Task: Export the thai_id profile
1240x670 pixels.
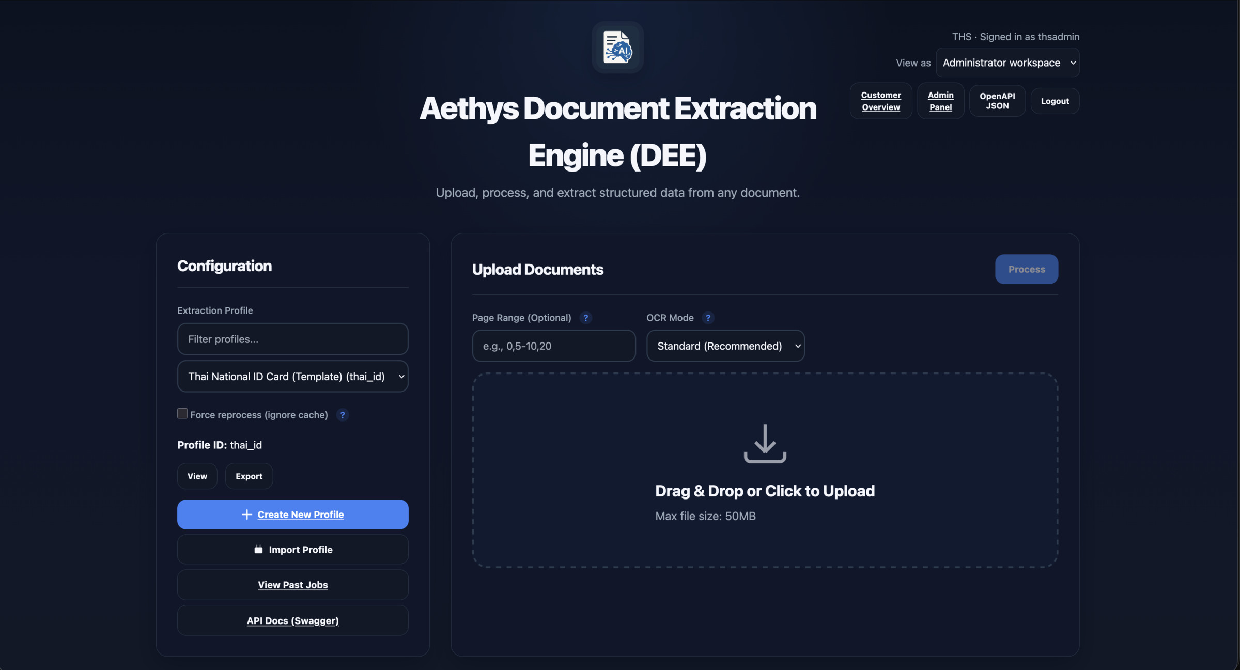Action: (x=249, y=476)
